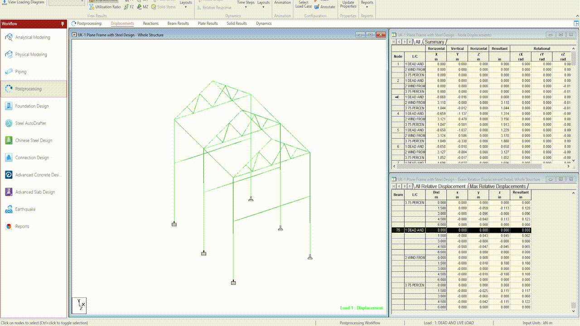Open the Analytical Modeling workflow

coord(33,37)
